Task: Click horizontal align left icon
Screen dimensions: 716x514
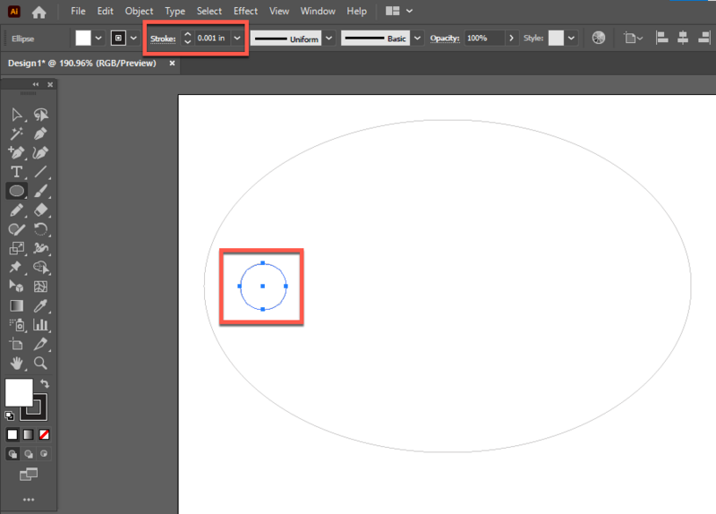Action: click(x=661, y=38)
